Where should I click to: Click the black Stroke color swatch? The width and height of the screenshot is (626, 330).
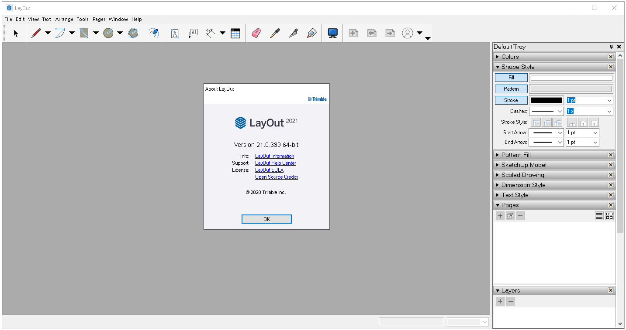point(546,100)
